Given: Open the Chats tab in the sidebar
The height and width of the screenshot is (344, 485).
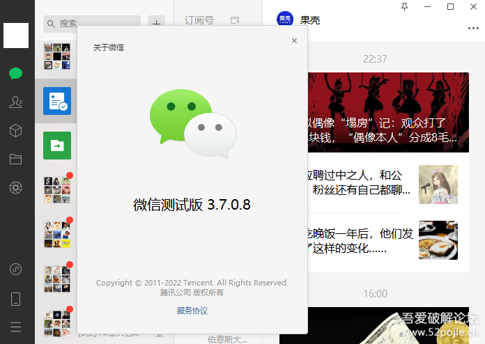Looking at the screenshot, I should [x=16, y=74].
